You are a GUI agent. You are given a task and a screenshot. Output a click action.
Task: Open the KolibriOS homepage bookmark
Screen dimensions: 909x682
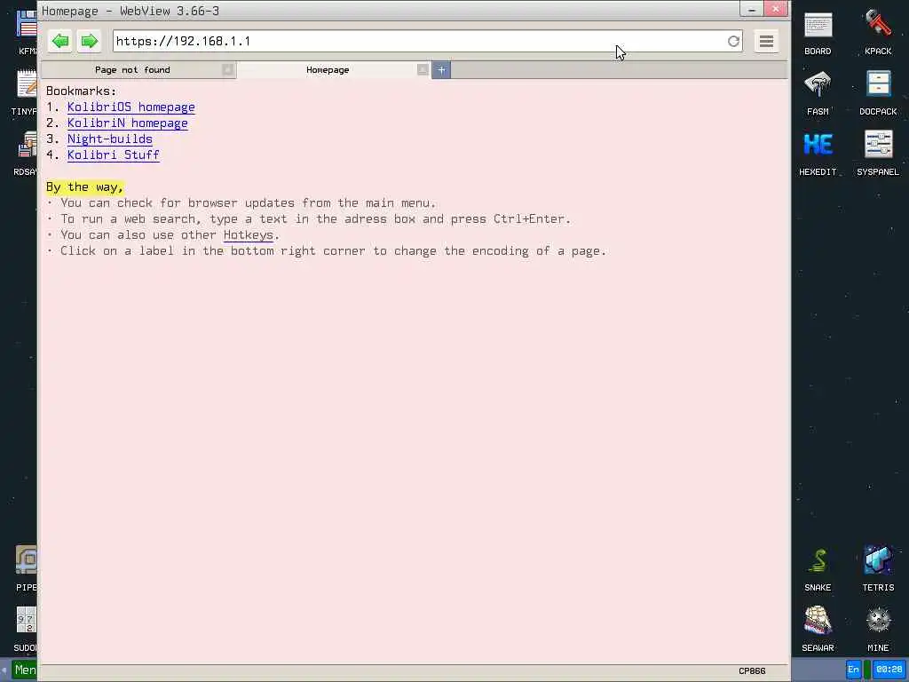[131, 107]
